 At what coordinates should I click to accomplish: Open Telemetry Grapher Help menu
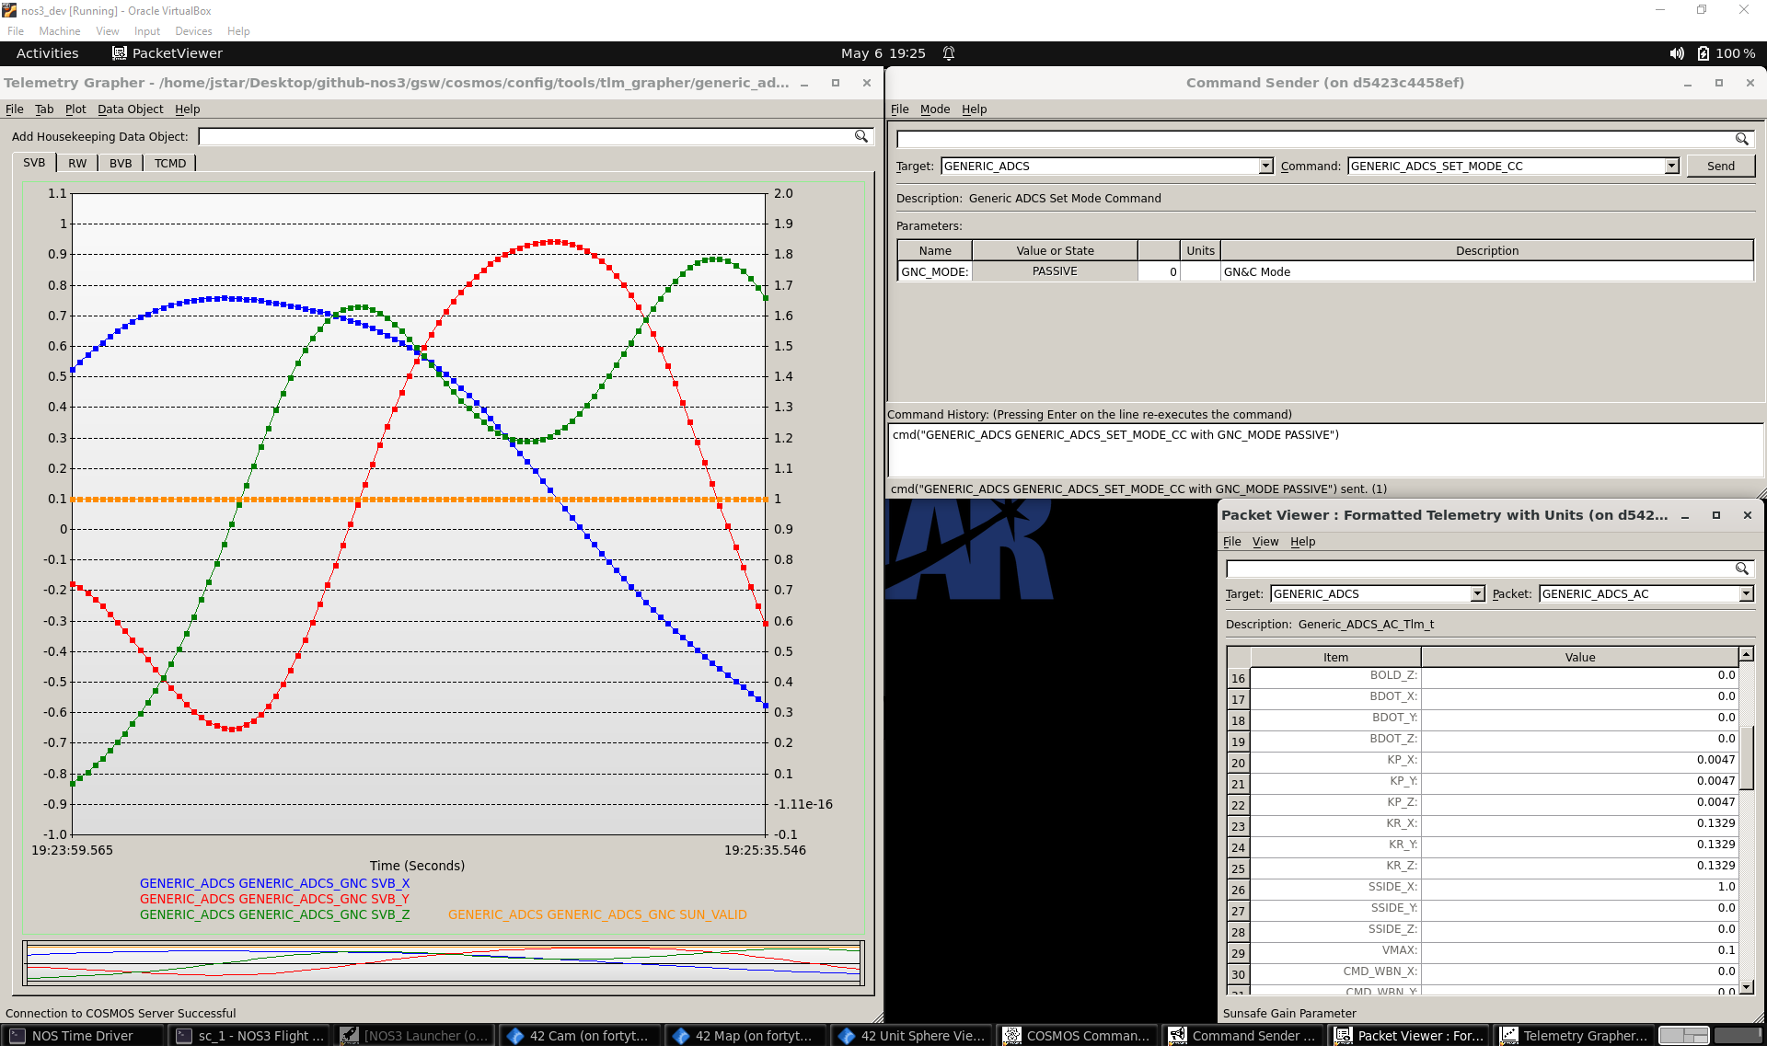click(188, 109)
